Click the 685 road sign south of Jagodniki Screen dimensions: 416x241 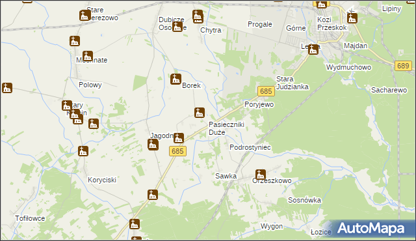click(x=177, y=151)
